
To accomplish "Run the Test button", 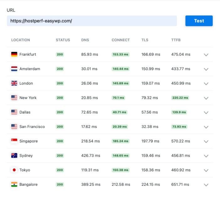I will pyautogui.click(x=199, y=21).
